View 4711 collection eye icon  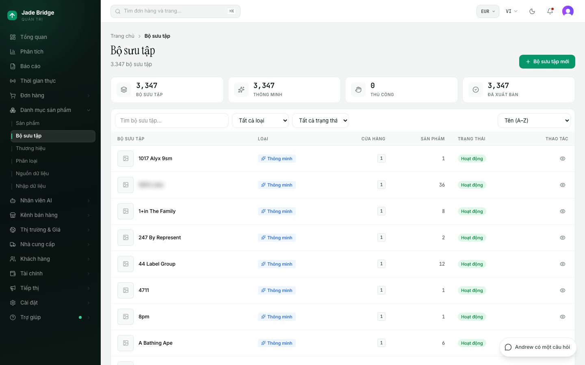point(563,290)
